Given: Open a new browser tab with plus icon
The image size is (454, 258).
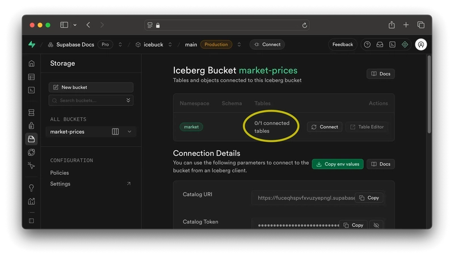Looking at the screenshot, I should coord(406,25).
